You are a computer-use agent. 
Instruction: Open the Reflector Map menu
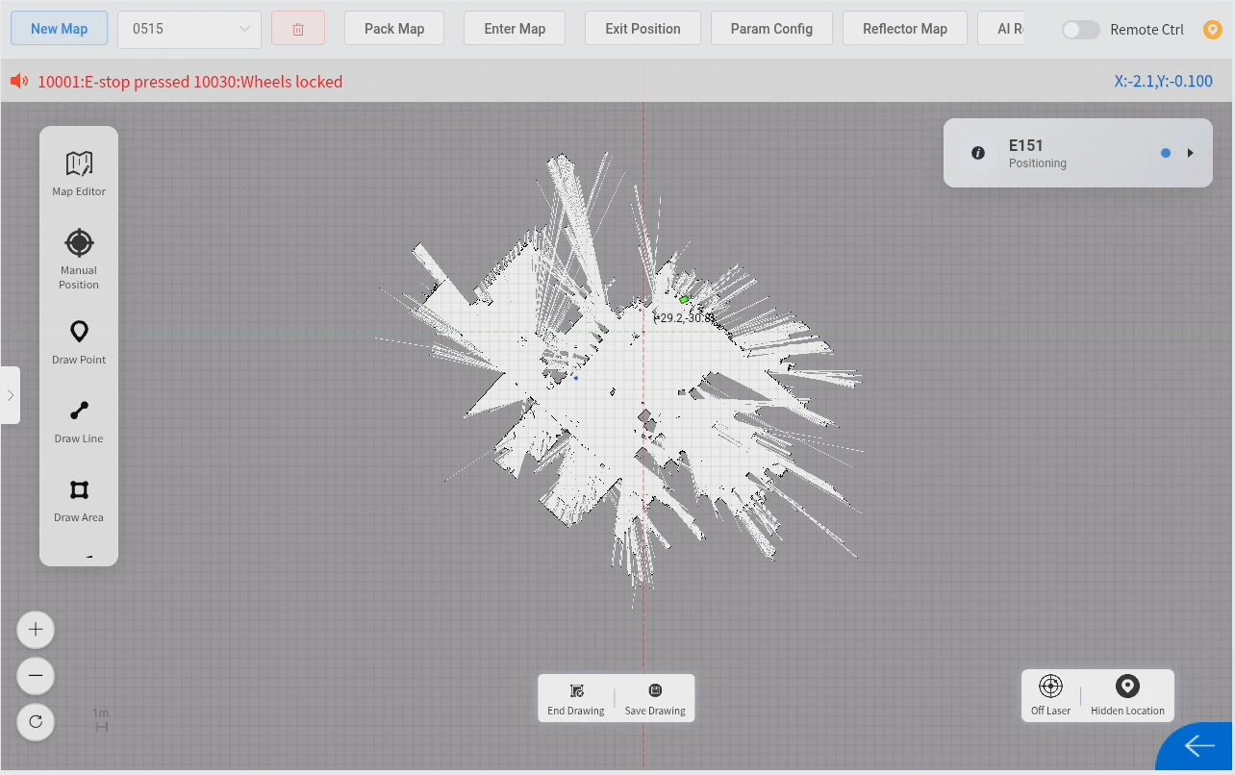(905, 29)
